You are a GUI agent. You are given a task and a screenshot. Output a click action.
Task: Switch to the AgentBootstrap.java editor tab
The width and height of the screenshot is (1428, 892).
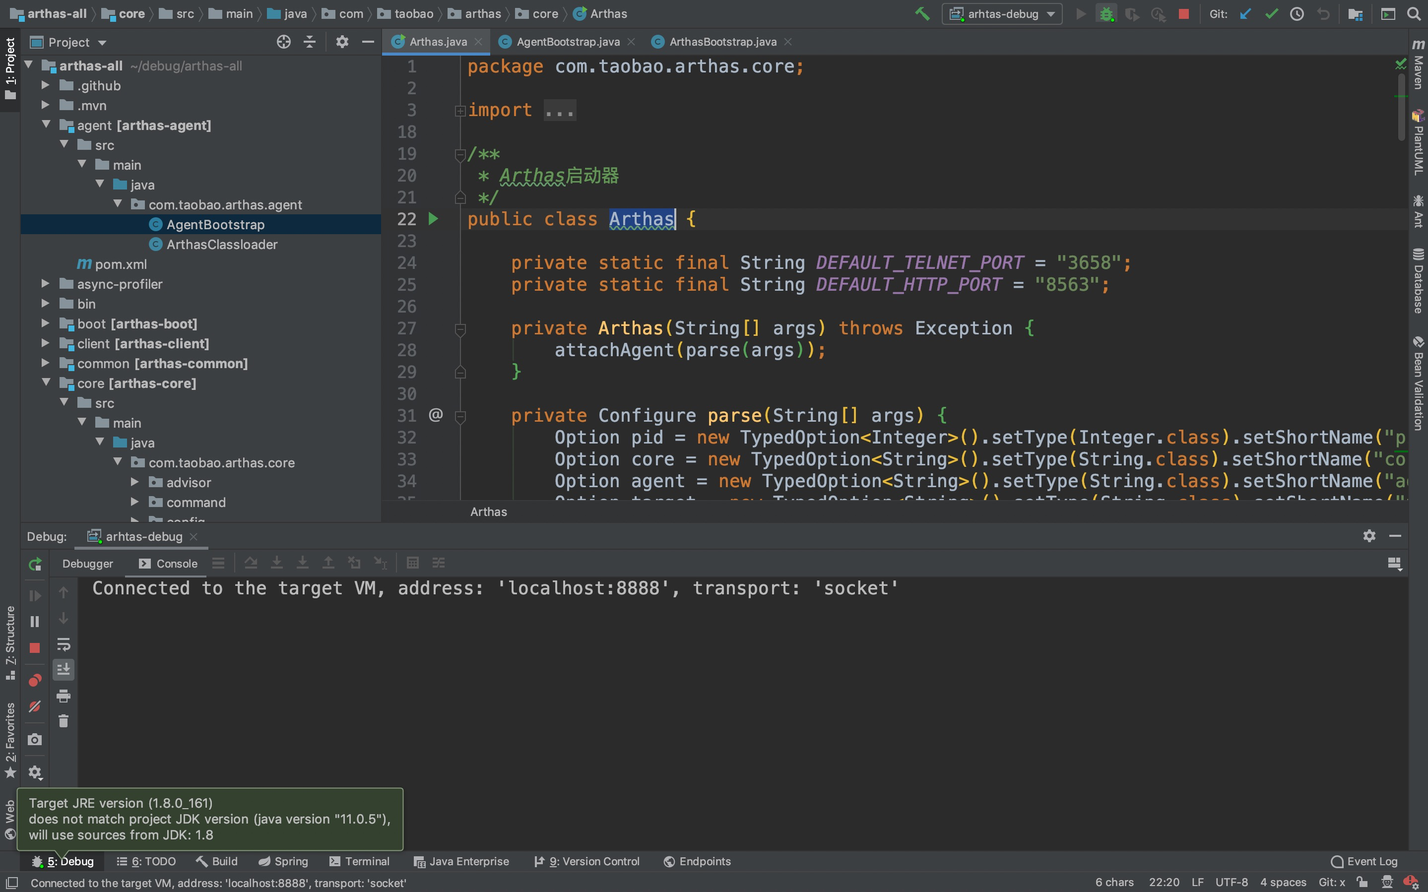(x=567, y=42)
